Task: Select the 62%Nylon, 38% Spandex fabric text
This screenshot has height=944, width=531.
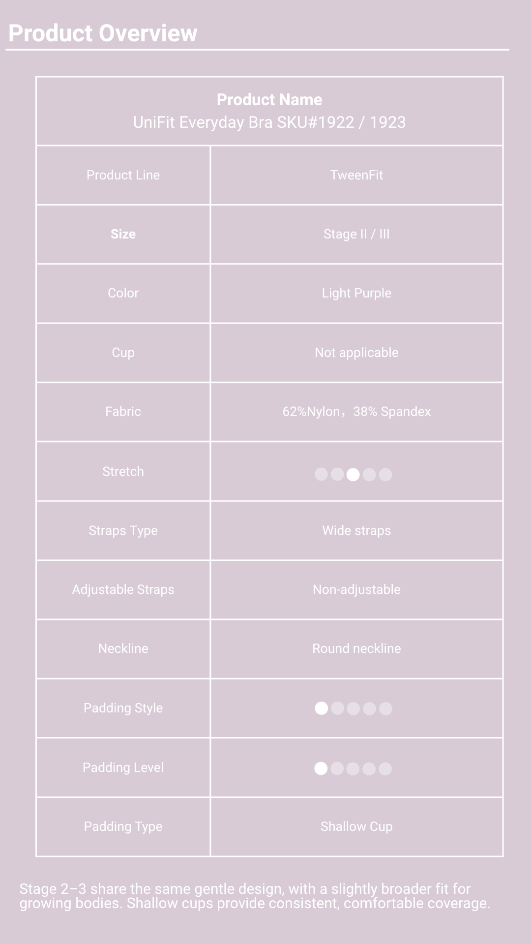Action: click(356, 412)
